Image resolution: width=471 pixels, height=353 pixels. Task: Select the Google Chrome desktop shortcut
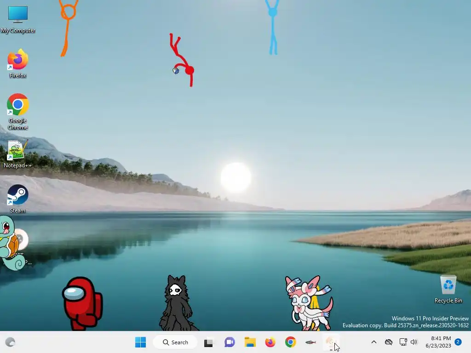pyautogui.click(x=18, y=112)
